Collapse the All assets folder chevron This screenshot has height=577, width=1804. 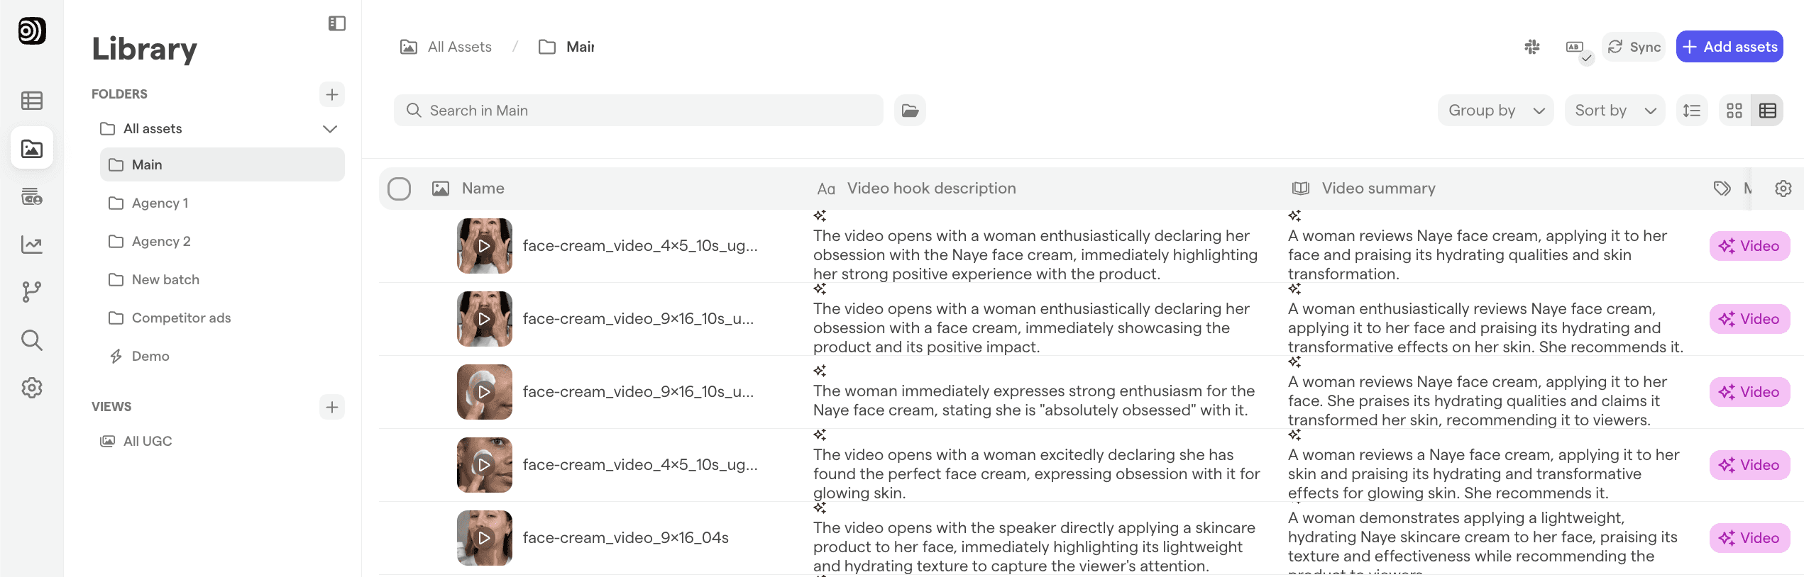coord(330,129)
